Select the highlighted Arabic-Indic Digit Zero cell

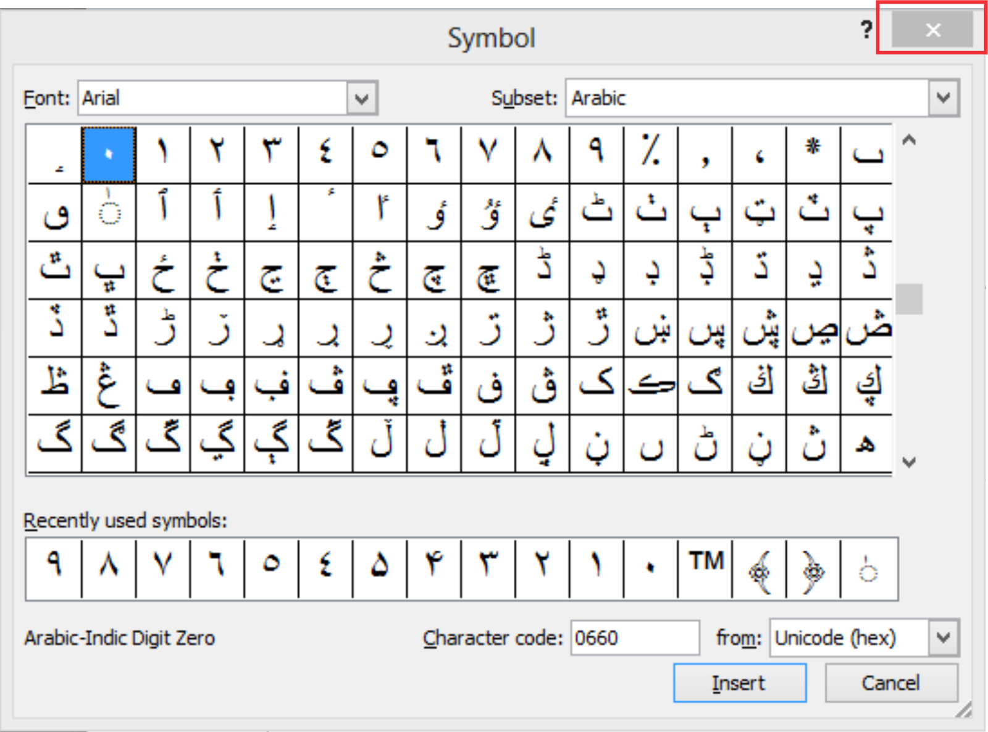click(x=108, y=153)
